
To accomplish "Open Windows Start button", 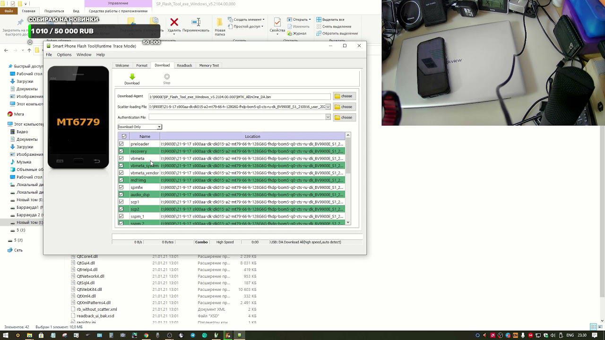I will coord(6,335).
